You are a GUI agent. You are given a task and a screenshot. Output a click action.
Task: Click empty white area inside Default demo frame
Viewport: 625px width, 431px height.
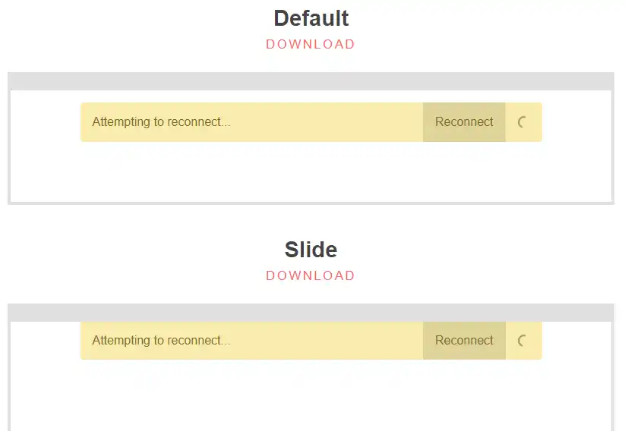click(x=311, y=173)
